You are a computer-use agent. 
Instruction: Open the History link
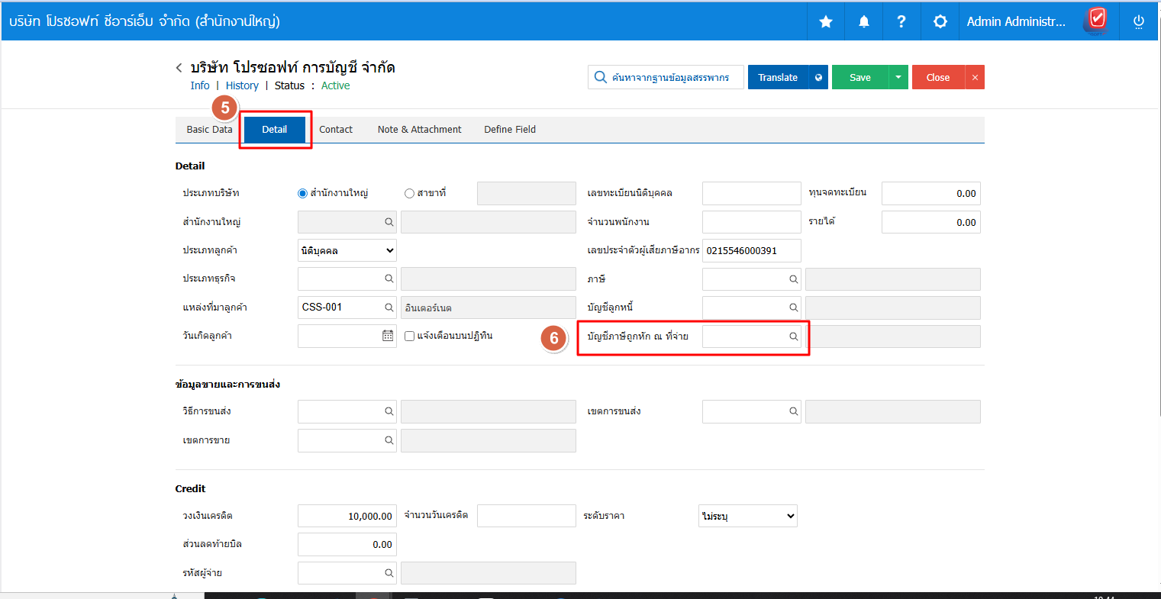tap(242, 85)
